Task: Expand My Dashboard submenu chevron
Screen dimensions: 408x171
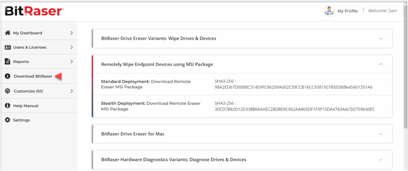Action: click(72, 33)
